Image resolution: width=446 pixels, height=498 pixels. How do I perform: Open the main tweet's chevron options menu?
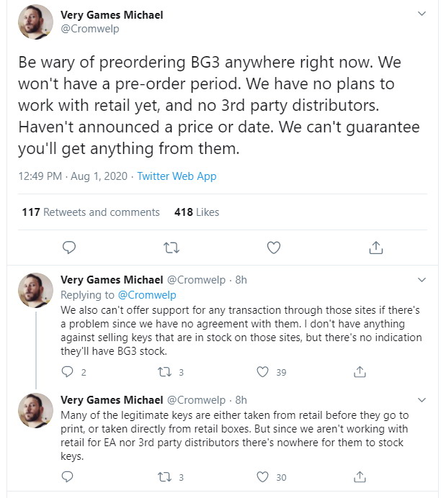422,14
